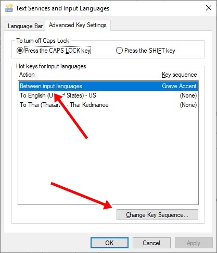Click the Key sequence column label

coord(180,75)
